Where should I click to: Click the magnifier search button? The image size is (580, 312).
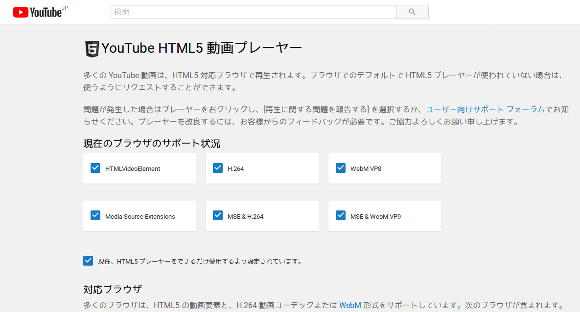(412, 12)
